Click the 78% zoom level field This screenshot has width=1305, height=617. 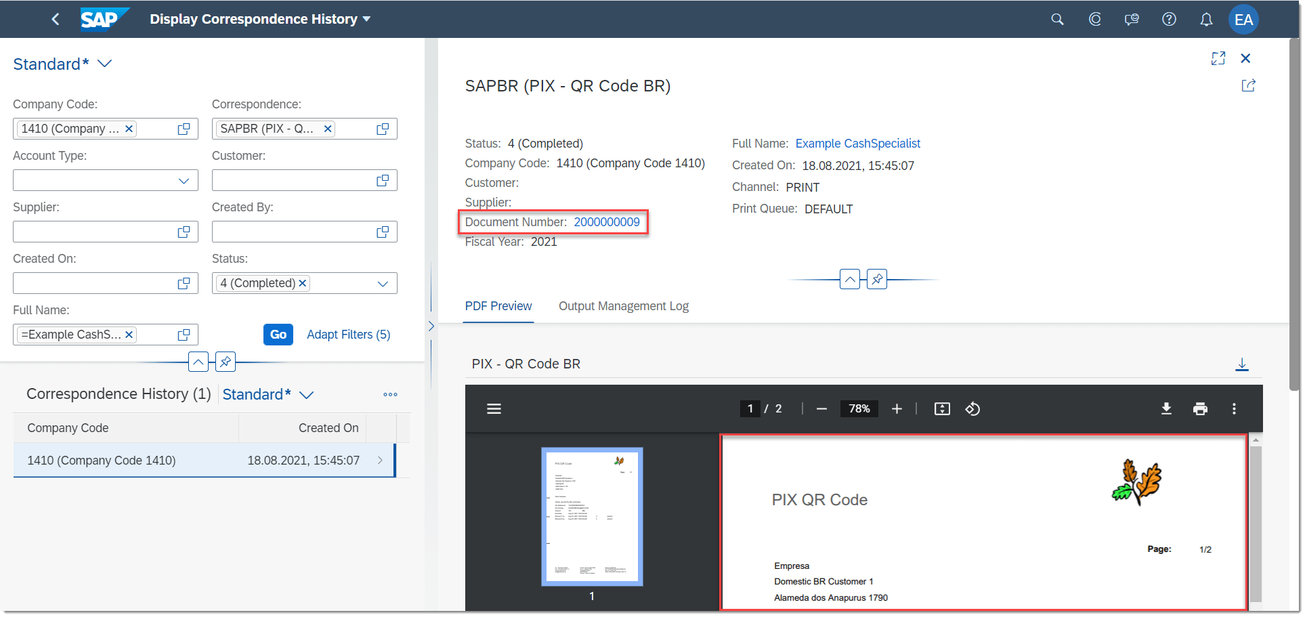[x=859, y=408]
